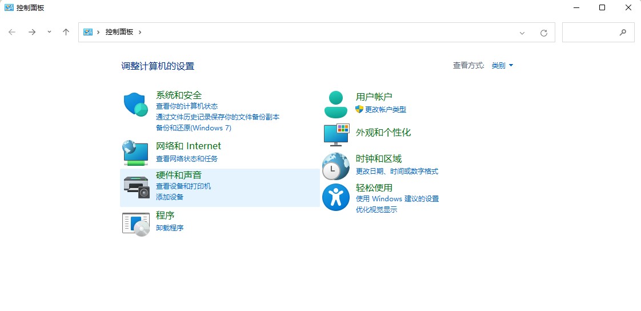
Task: Click the User Accounts person icon
Action: [335, 104]
